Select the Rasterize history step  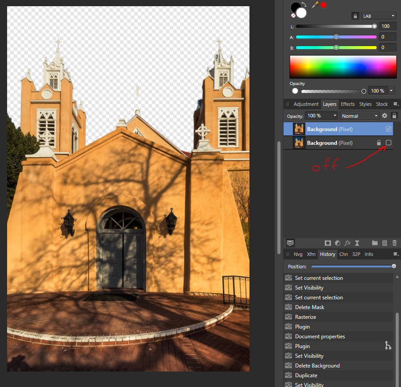pos(305,317)
